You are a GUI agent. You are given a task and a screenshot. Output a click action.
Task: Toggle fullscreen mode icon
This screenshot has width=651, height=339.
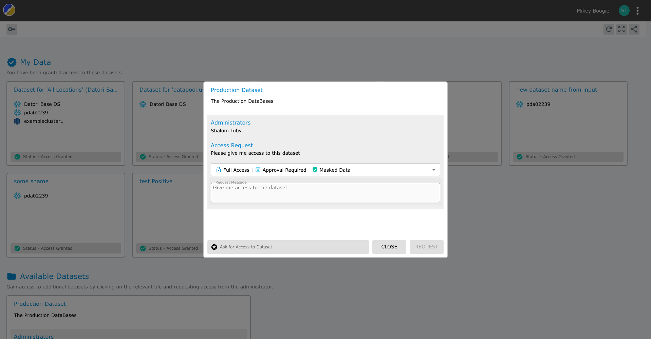(621, 29)
